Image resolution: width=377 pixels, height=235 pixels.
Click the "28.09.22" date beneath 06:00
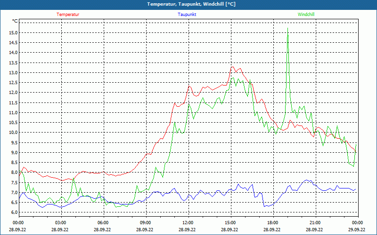102,229
